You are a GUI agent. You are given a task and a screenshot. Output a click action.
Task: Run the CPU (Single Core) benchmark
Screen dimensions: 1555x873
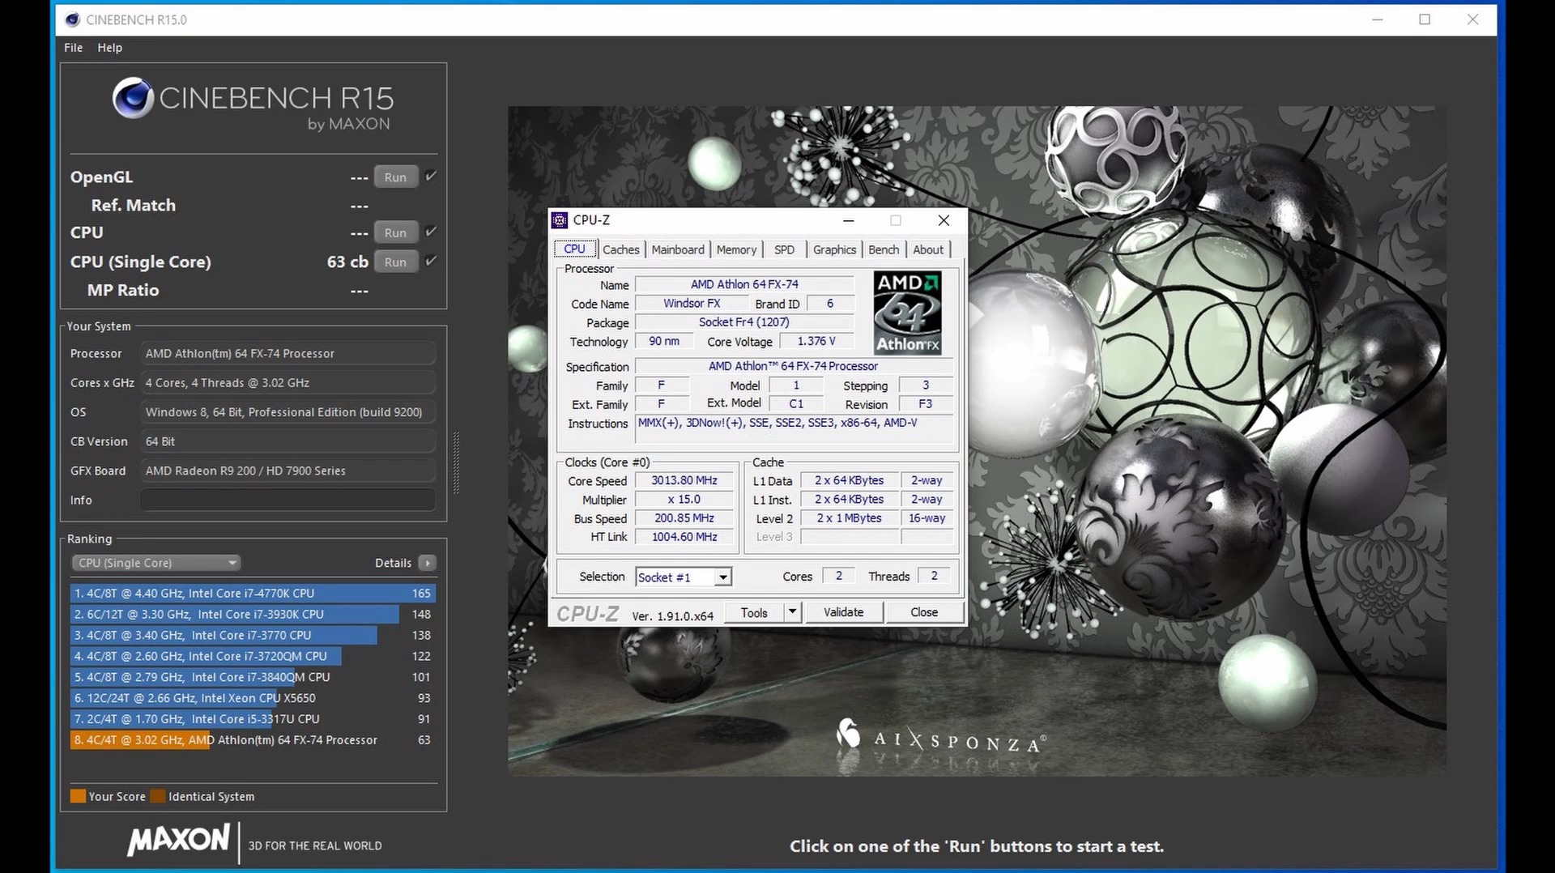click(396, 262)
